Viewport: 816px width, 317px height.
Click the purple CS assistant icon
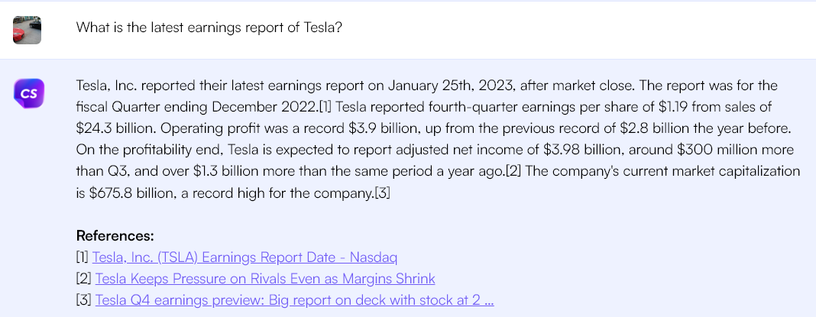[29, 94]
